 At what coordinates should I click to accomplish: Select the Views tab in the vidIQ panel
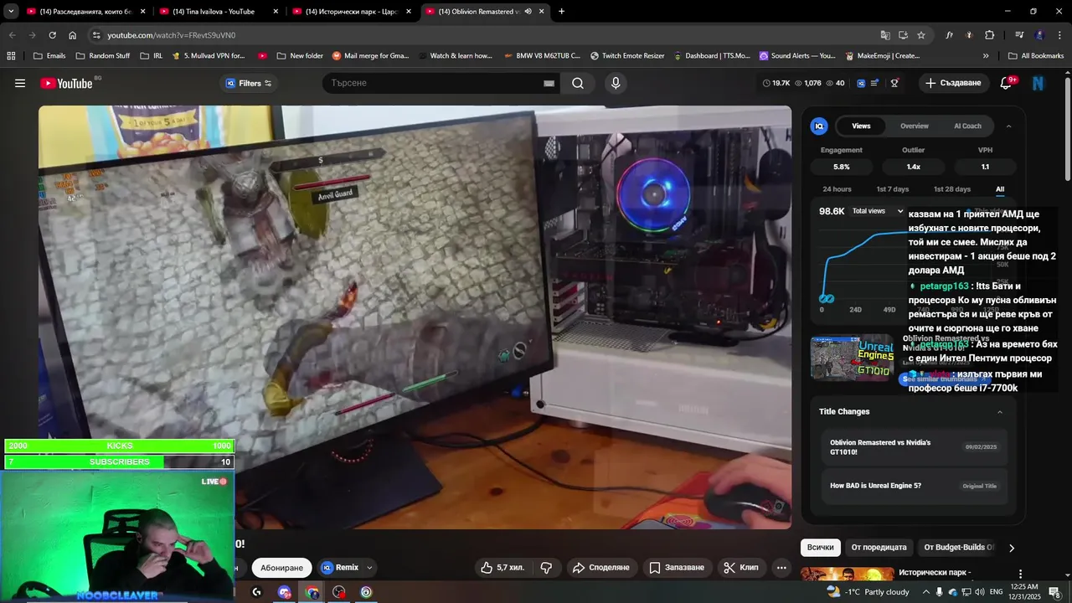(x=861, y=126)
